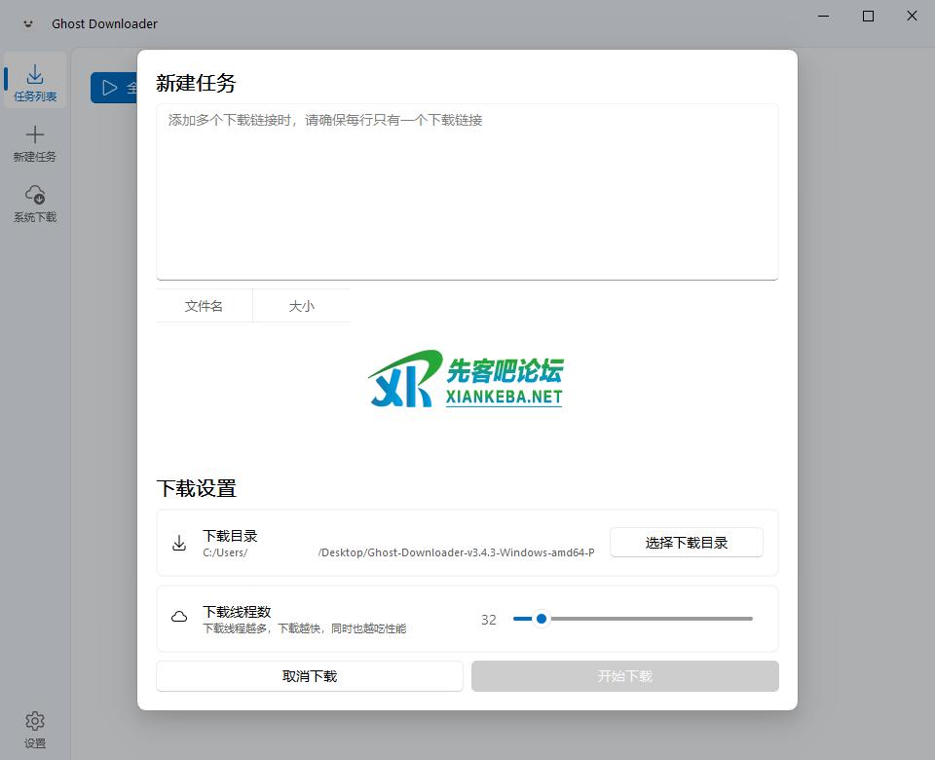Select the 文件名 column header
935x760 pixels.
tap(204, 306)
